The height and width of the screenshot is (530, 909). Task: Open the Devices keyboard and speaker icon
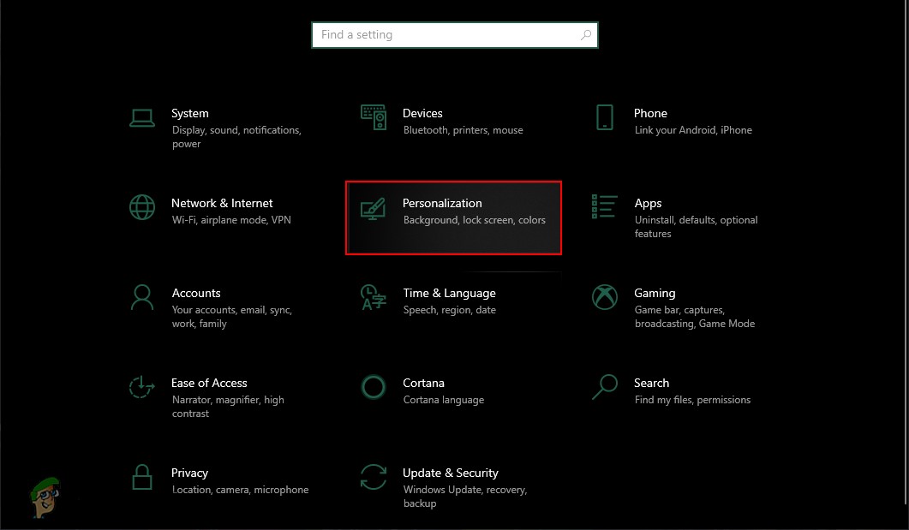[374, 117]
